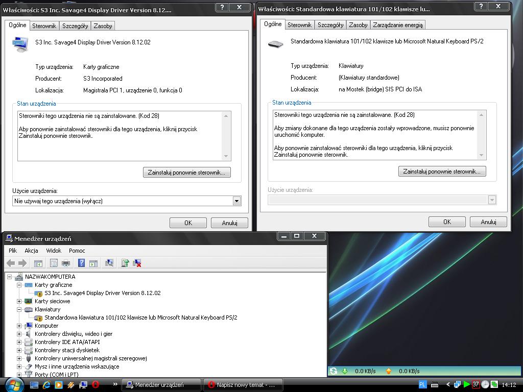Open the Properties toolbar icon in Device Manager
The image size is (523, 392).
click(54, 263)
